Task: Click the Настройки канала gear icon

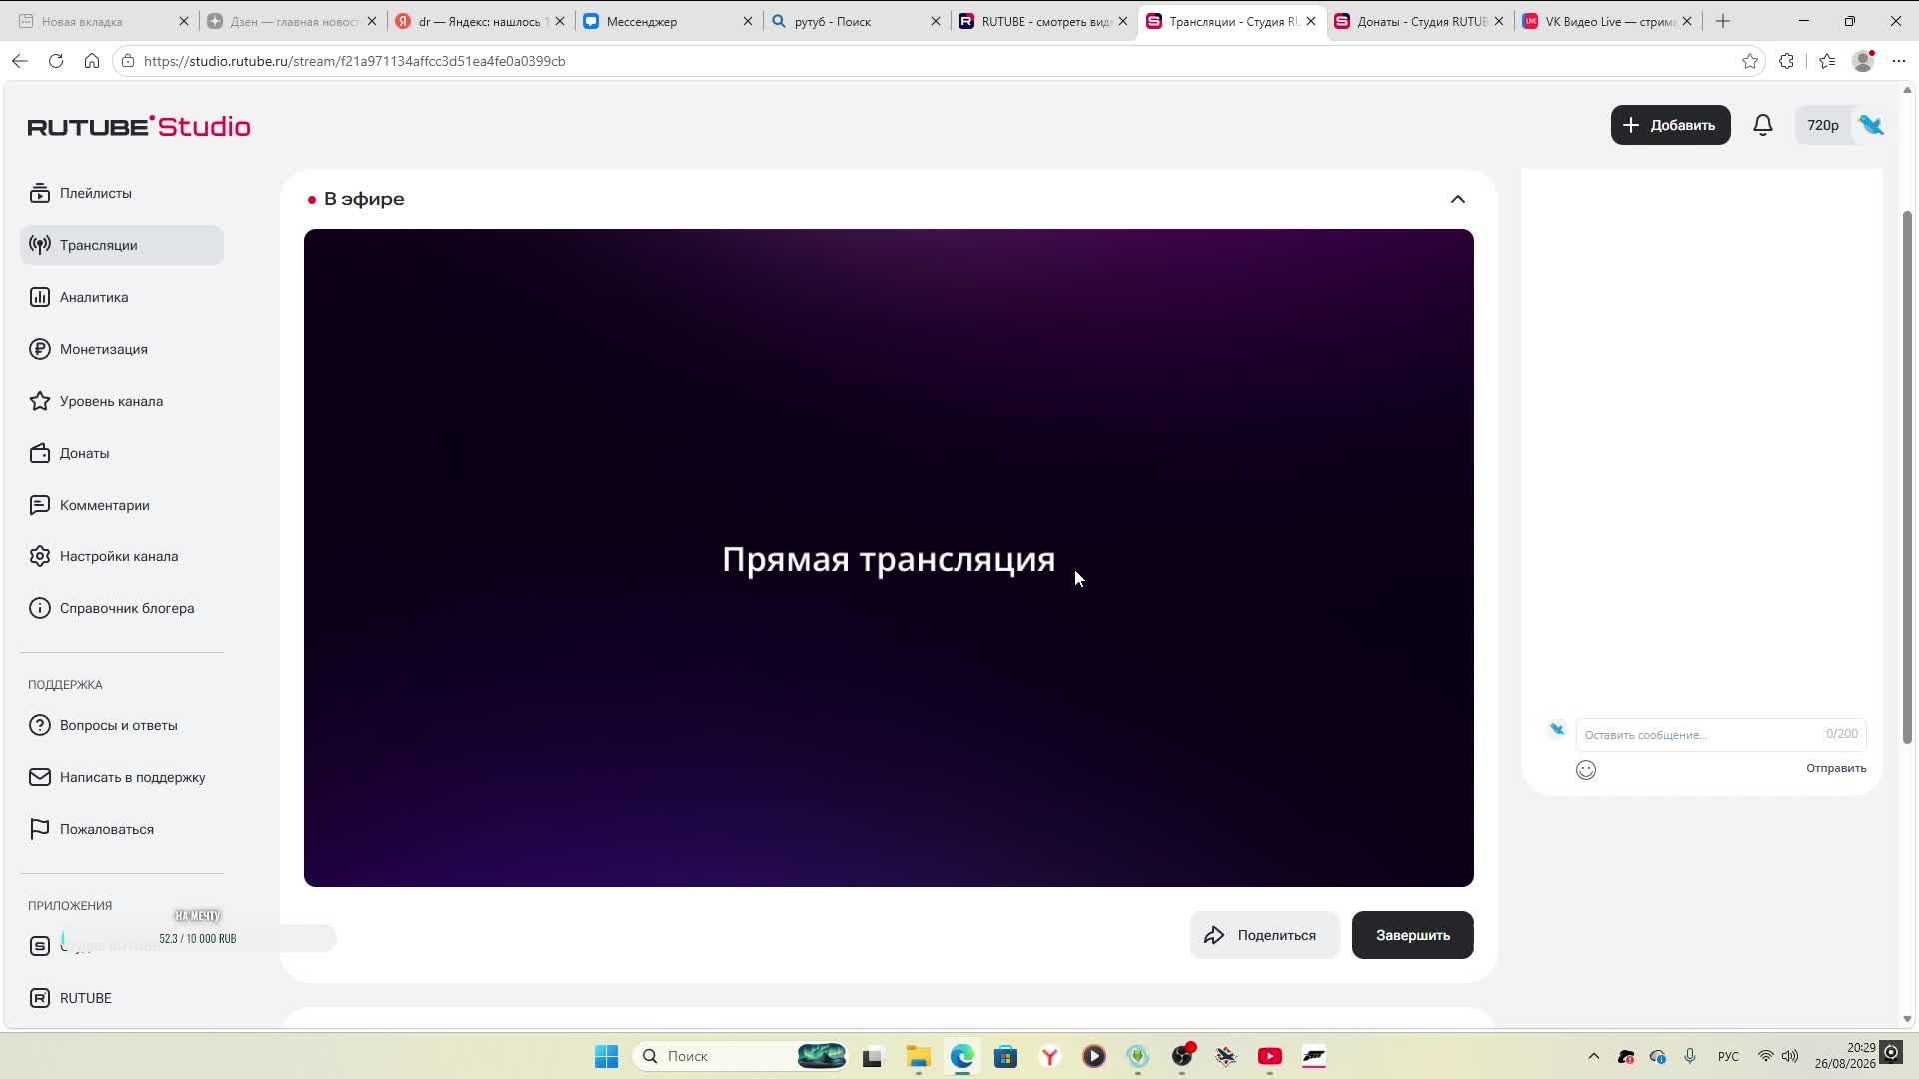Action: pos(40,556)
